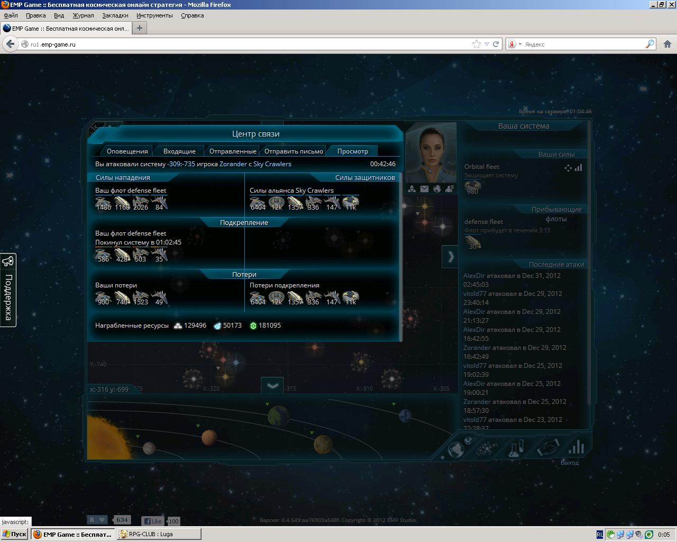Open the diplomacy handshake icon

point(547,449)
